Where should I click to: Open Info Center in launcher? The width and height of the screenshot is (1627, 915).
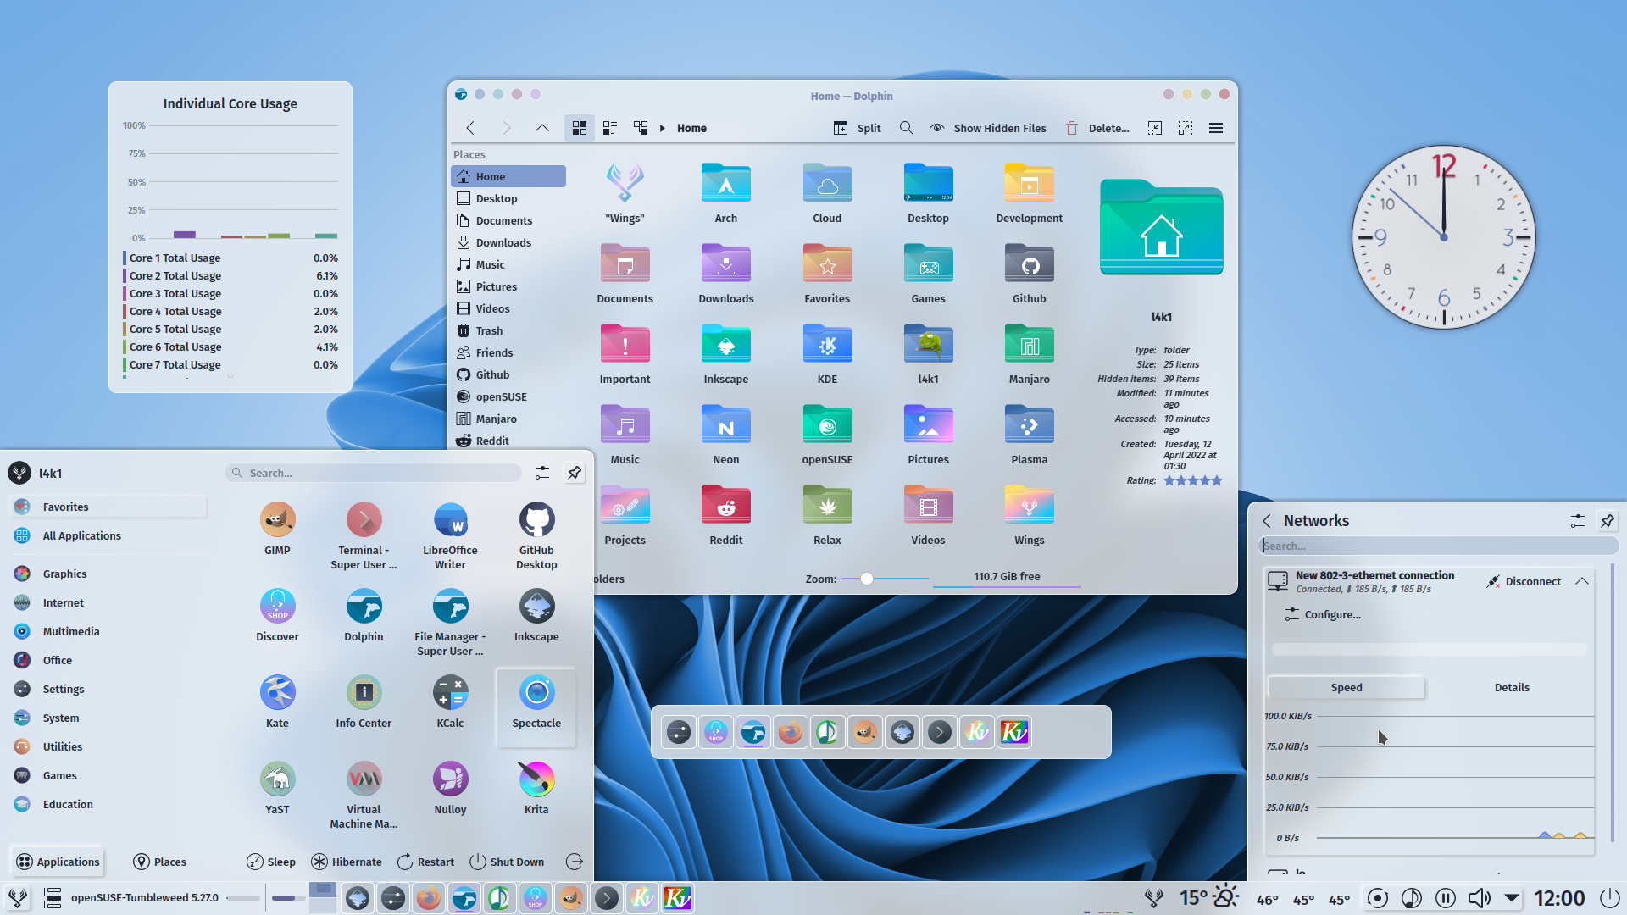pyautogui.click(x=364, y=701)
